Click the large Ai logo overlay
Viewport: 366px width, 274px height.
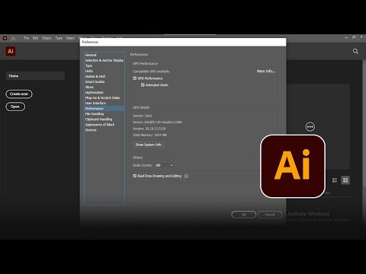[293, 166]
